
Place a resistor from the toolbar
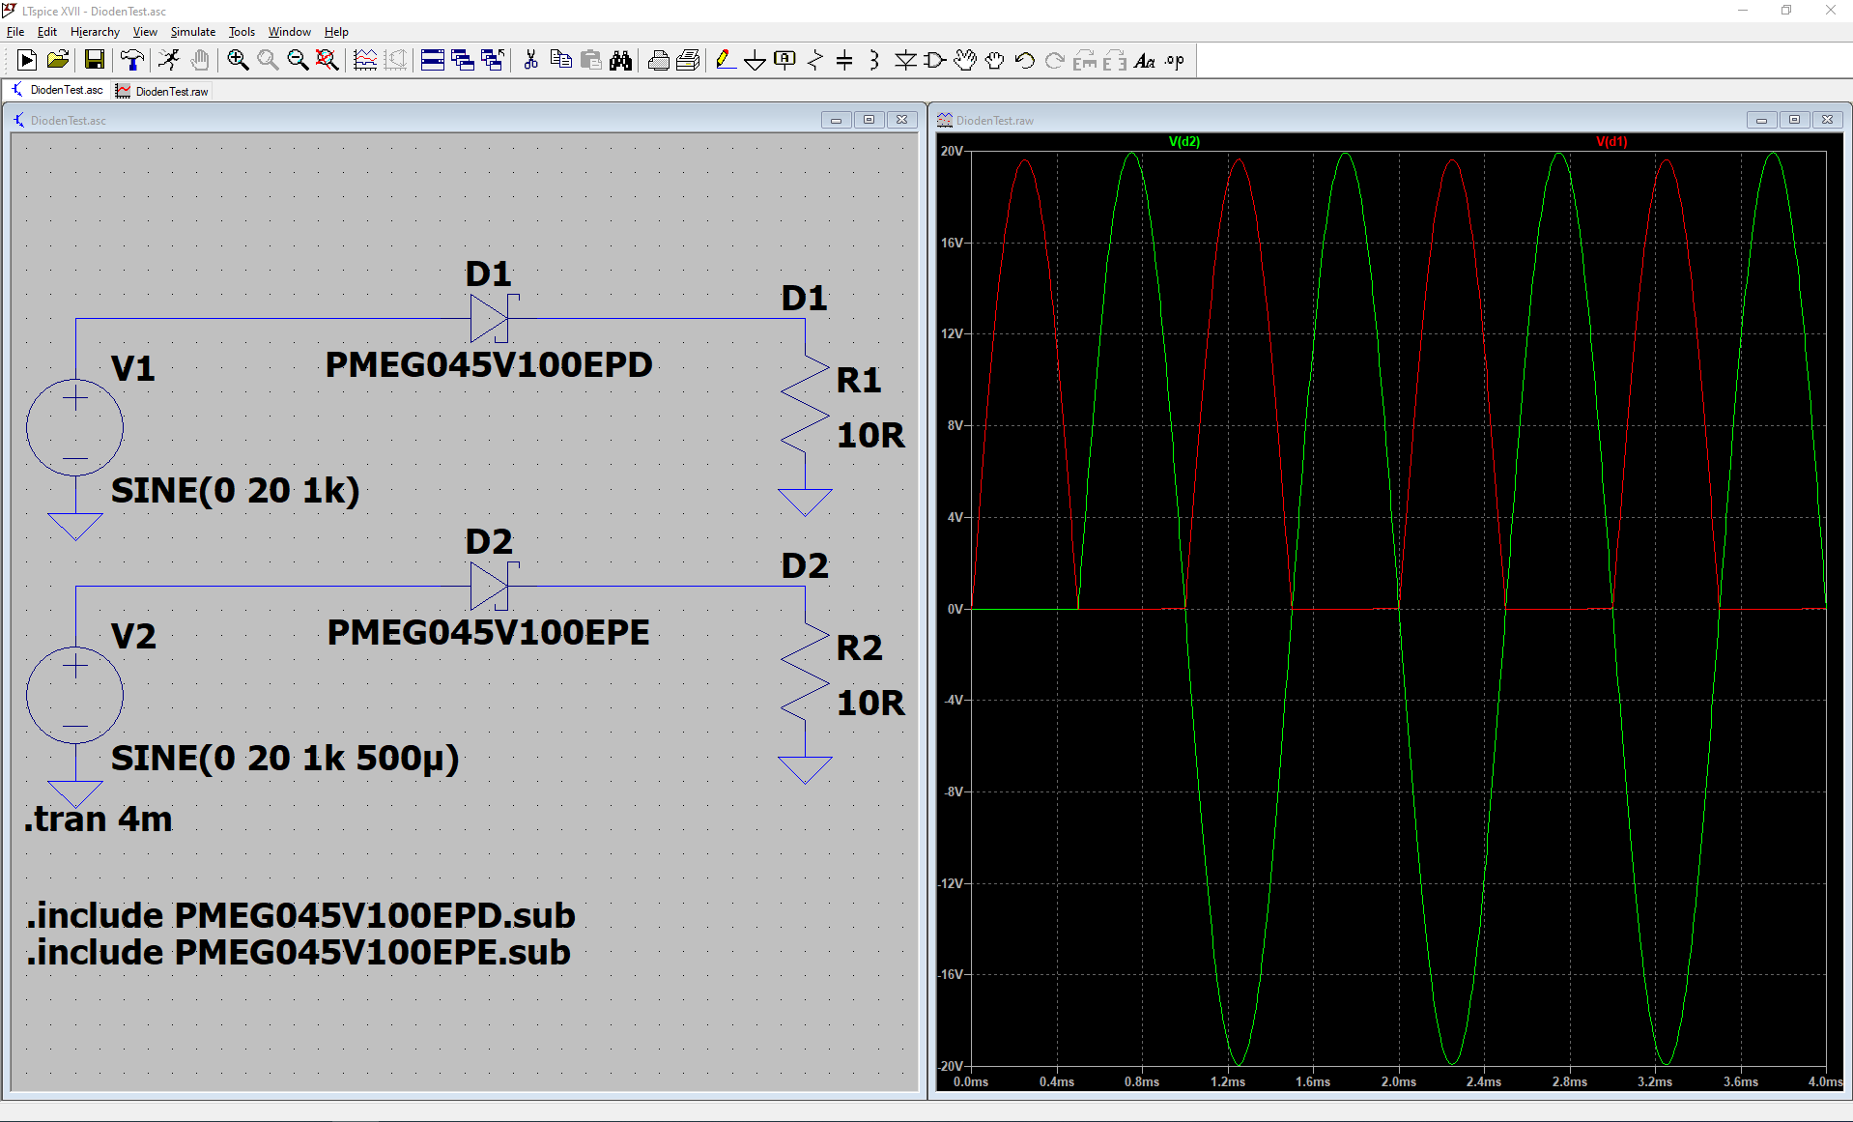815,60
